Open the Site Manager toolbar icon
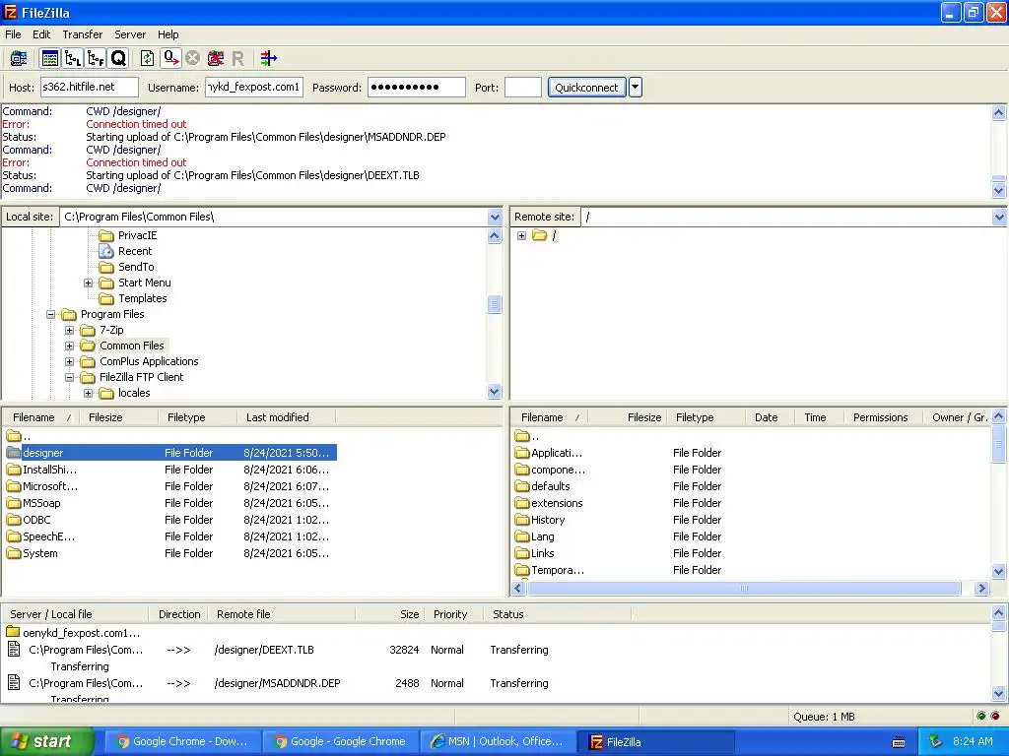Screen dimensions: 1009x756 (19, 58)
